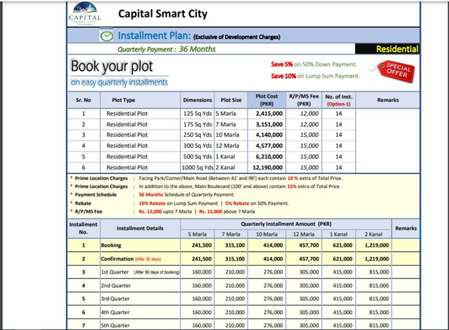Click 'No. of Inst. (Option-1)' header
Image resolution: width=449 pixels, height=330 pixels.
tap(339, 100)
